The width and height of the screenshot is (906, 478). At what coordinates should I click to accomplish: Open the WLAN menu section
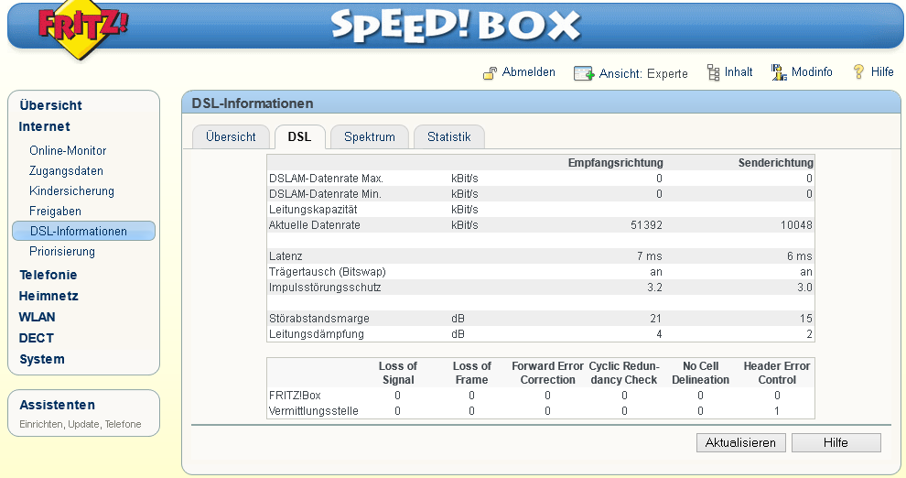click(37, 318)
